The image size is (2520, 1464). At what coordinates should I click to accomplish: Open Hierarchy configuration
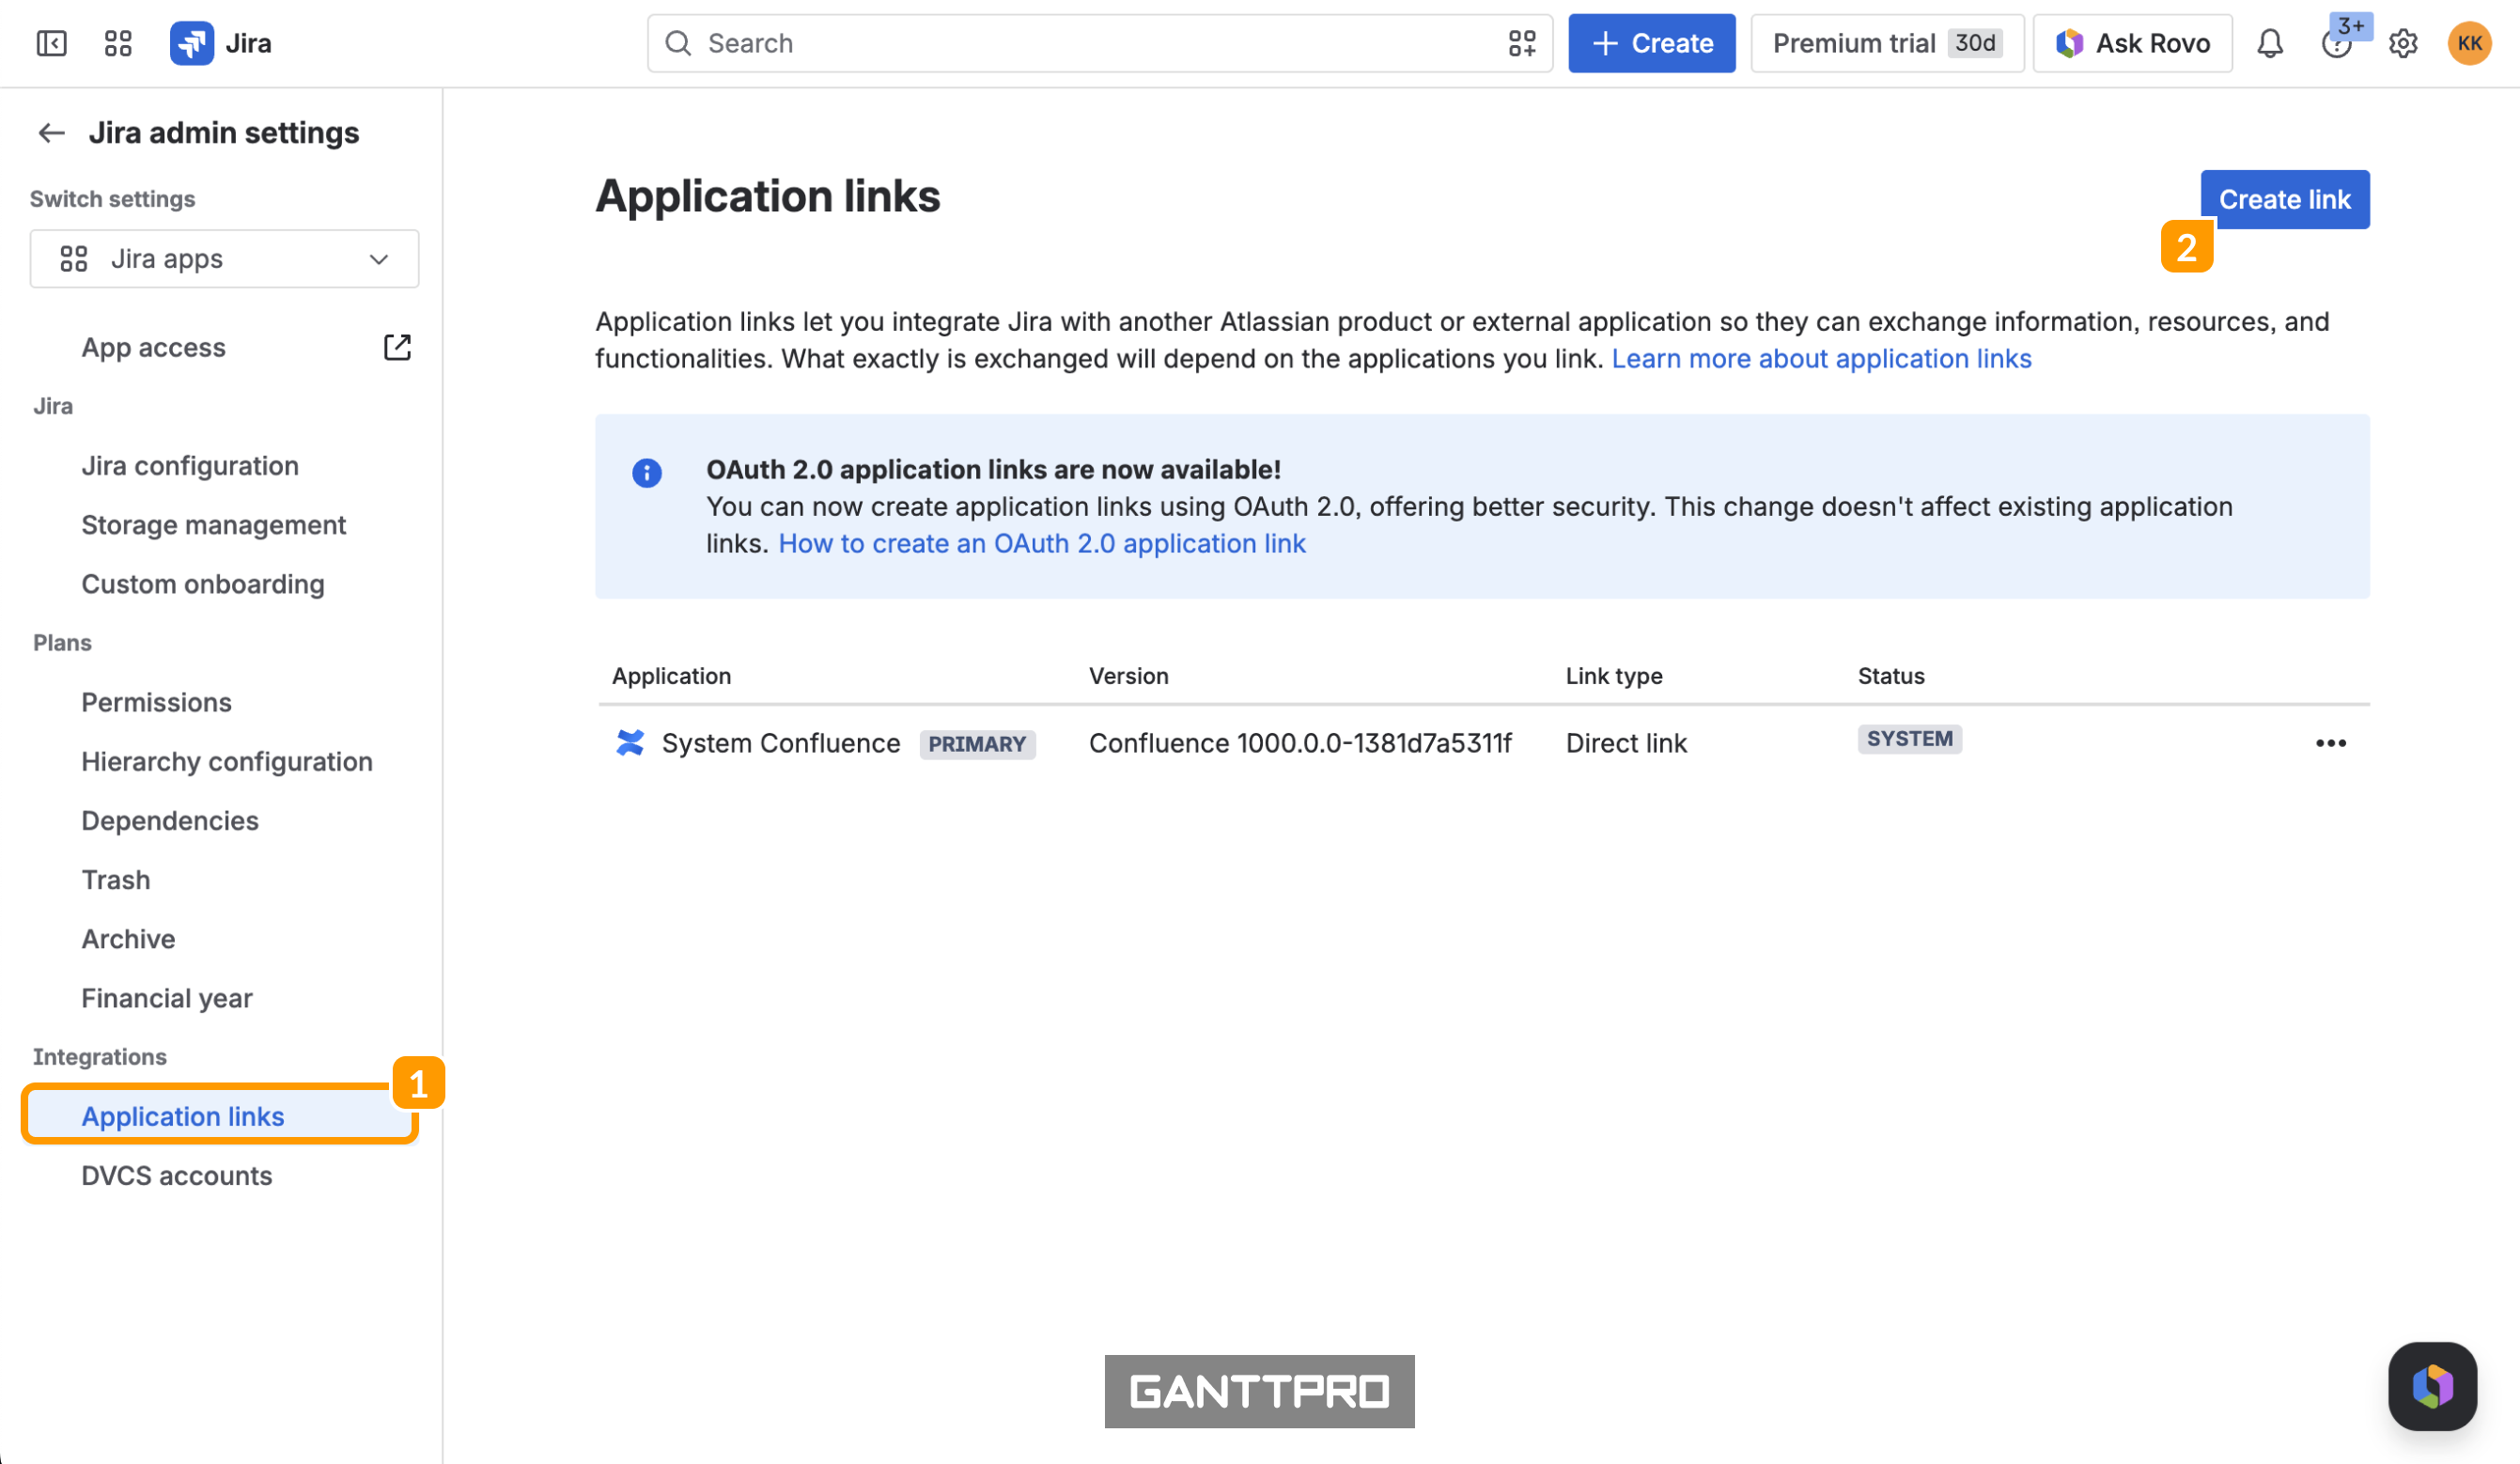[x=227, y=761]
